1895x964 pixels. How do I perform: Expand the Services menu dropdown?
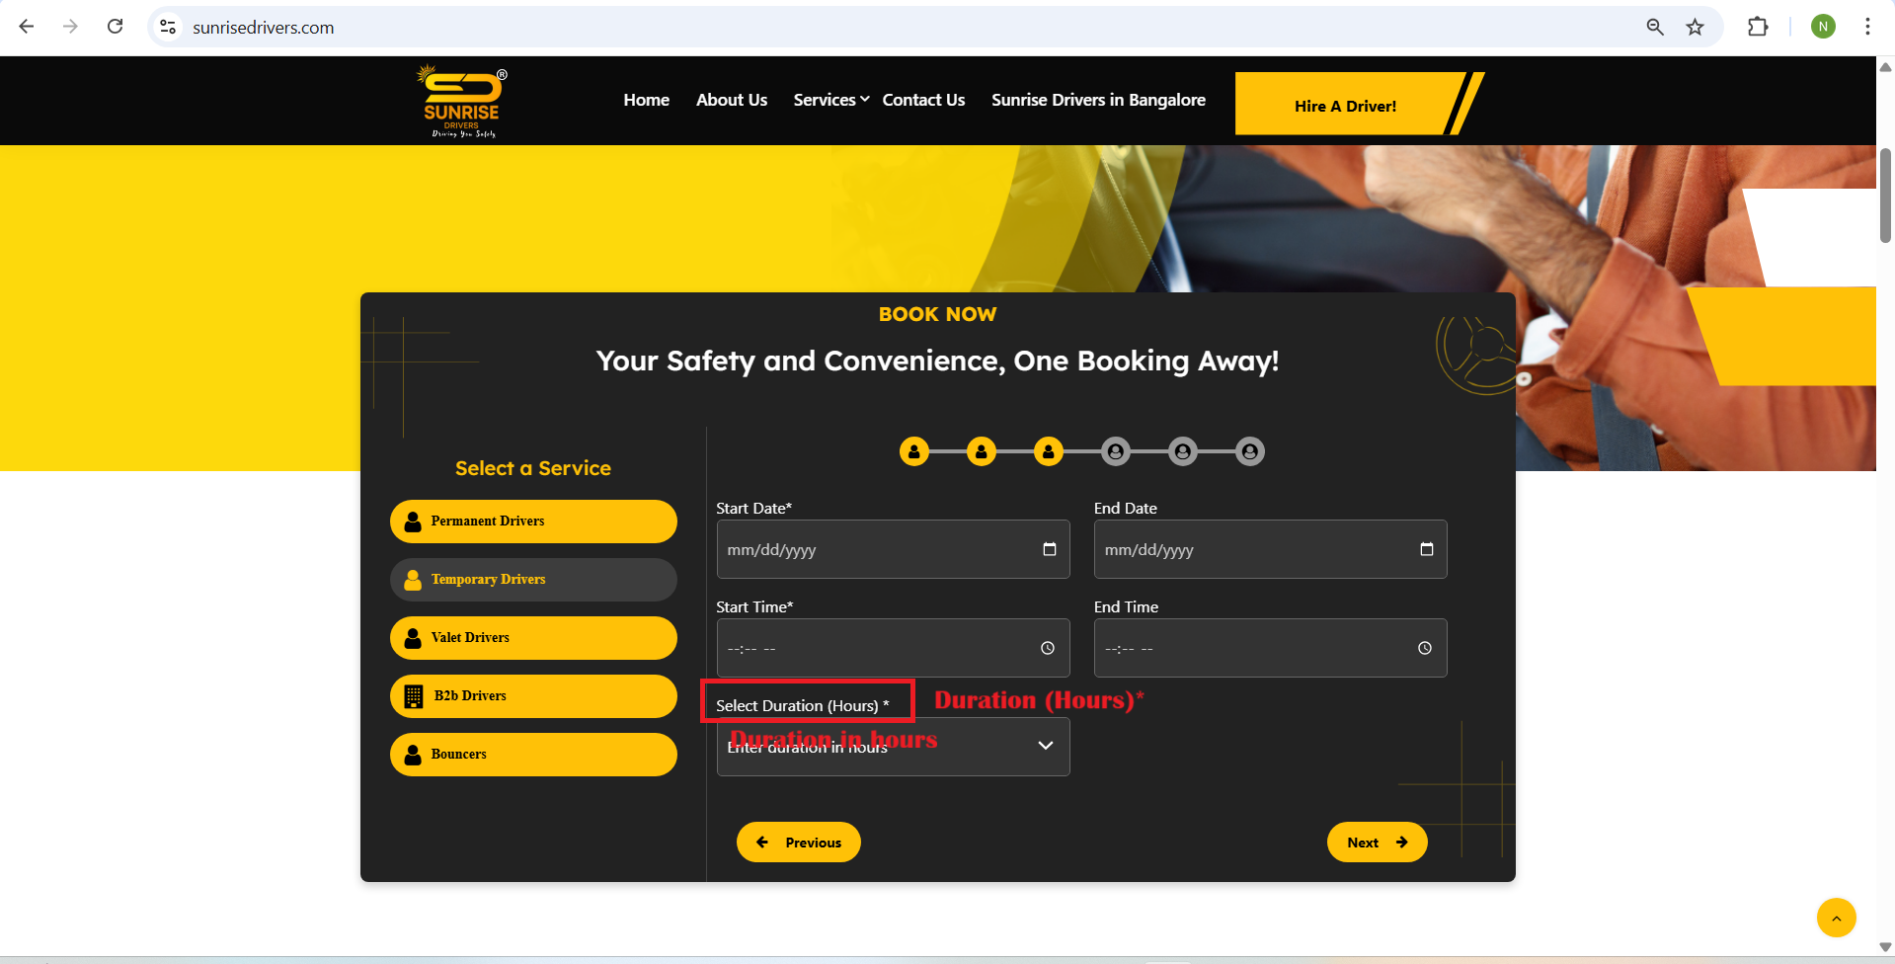coord(830,100)
